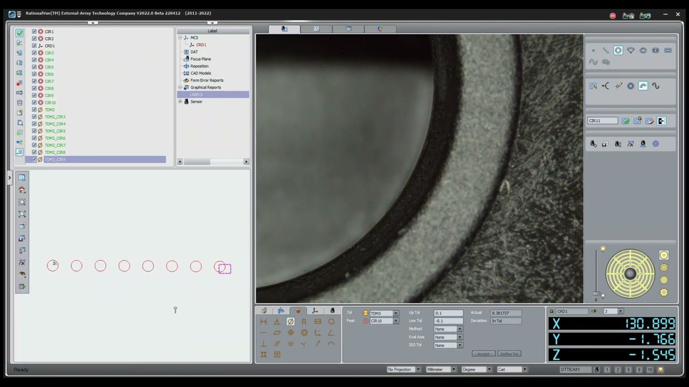The height and width of the screenshot is (387, 689).
Task: Click the tree panel horizontal scrollbar
Action: click(213, 162)
